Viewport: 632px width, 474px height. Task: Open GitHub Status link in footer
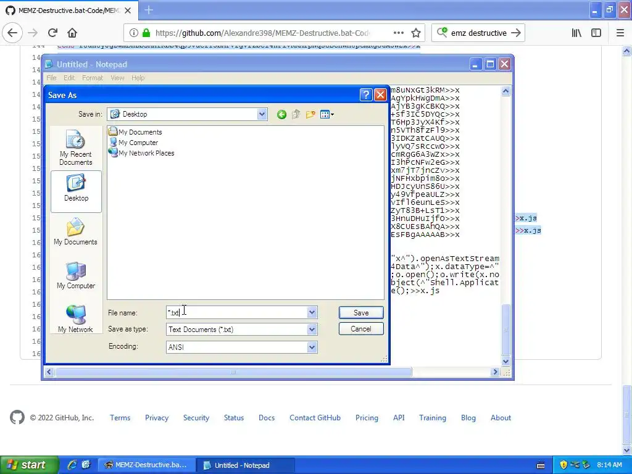click(234, 418)
